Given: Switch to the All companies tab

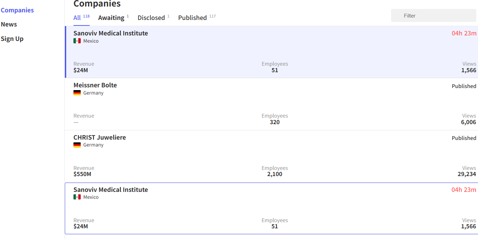Looking at the screenshot, I should 77,18.
